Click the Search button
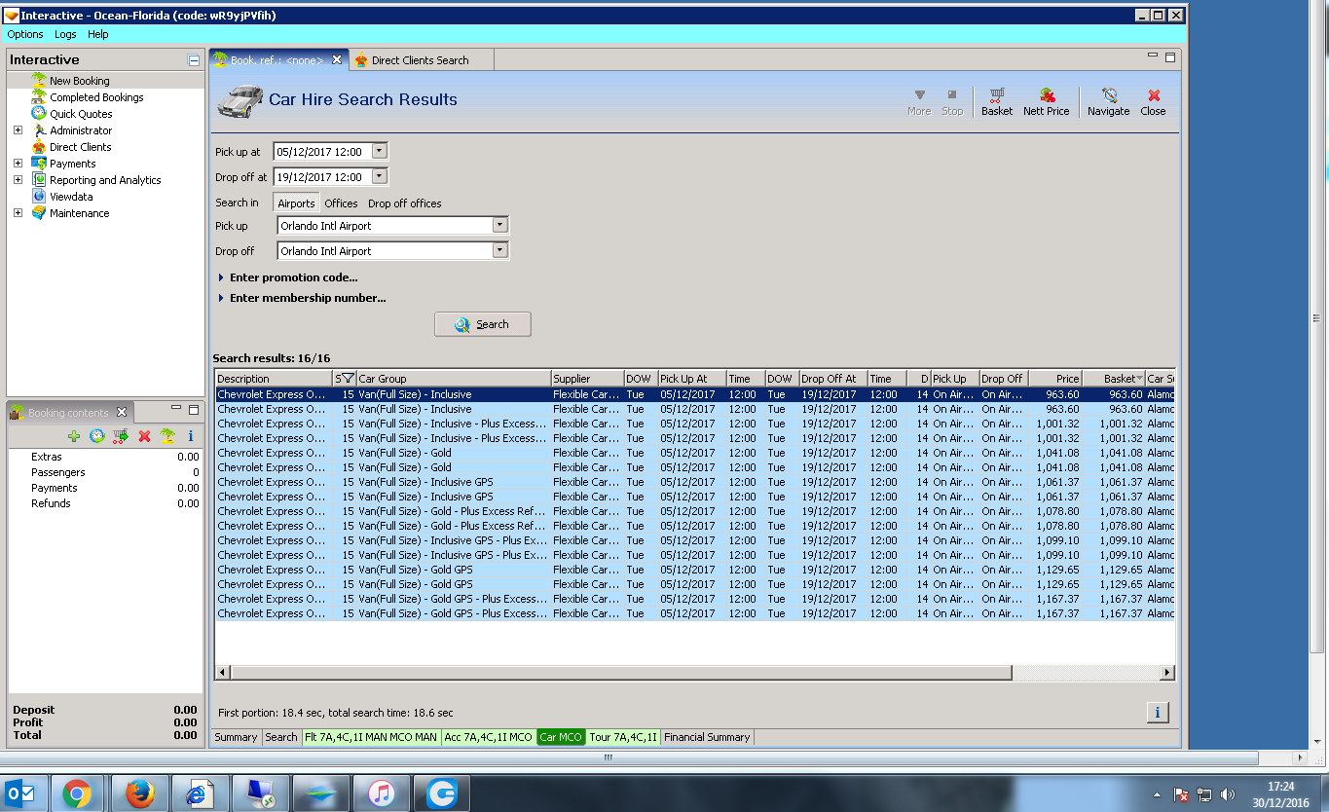 (482, 324)
